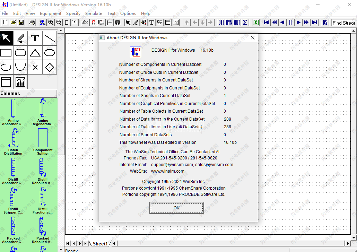
Task: Click the sigma summation toolbar icon
Action: [245, 23]
